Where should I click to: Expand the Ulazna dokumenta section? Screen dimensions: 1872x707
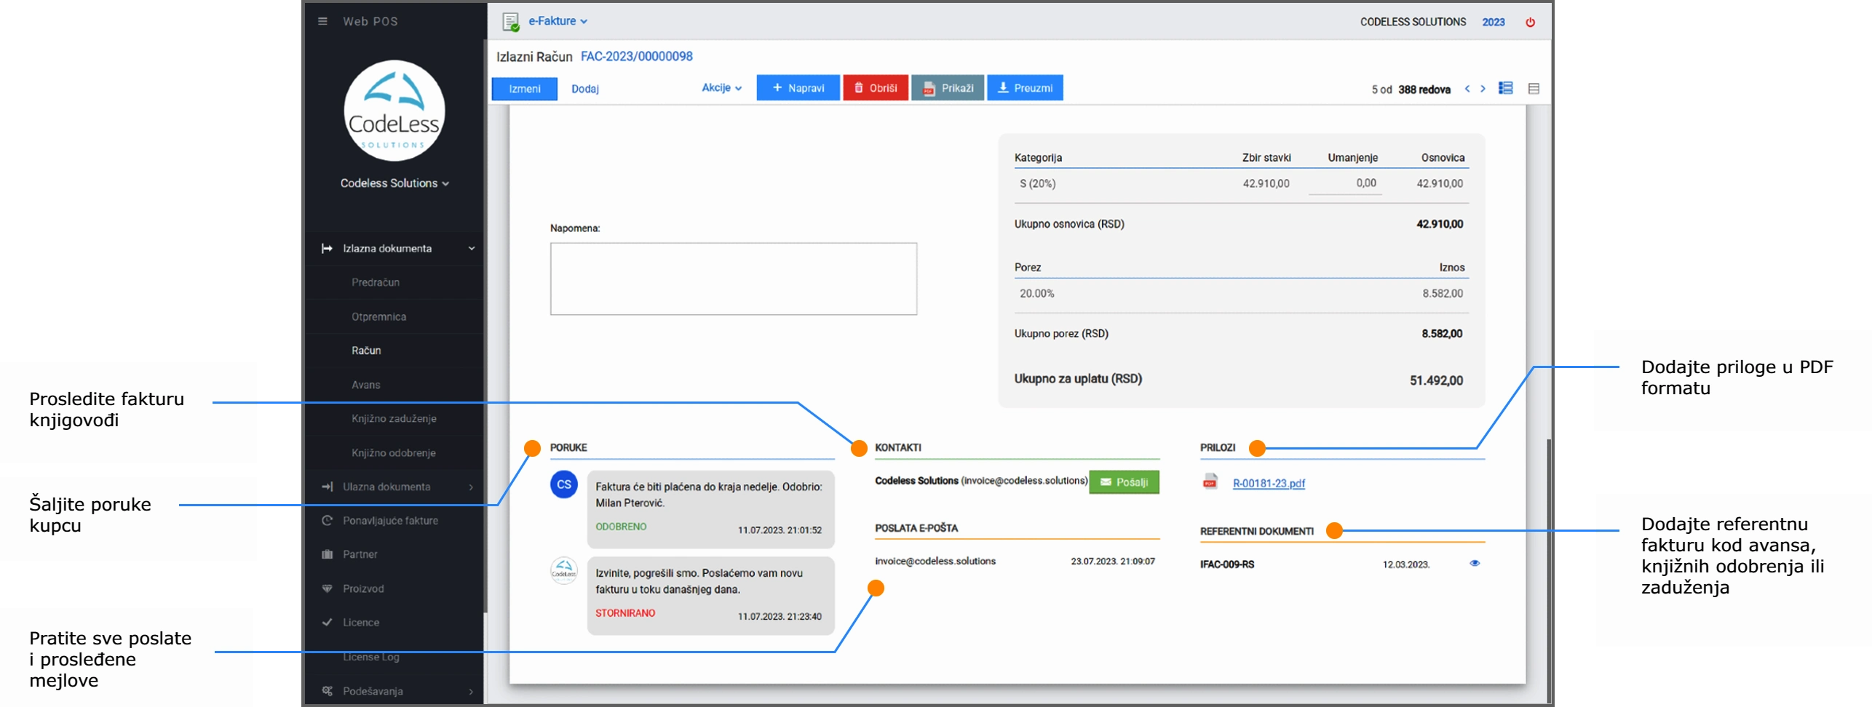394,487
